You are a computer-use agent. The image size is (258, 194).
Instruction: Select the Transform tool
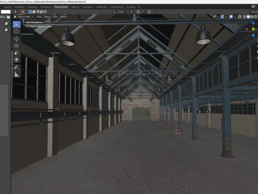[16, 59]
